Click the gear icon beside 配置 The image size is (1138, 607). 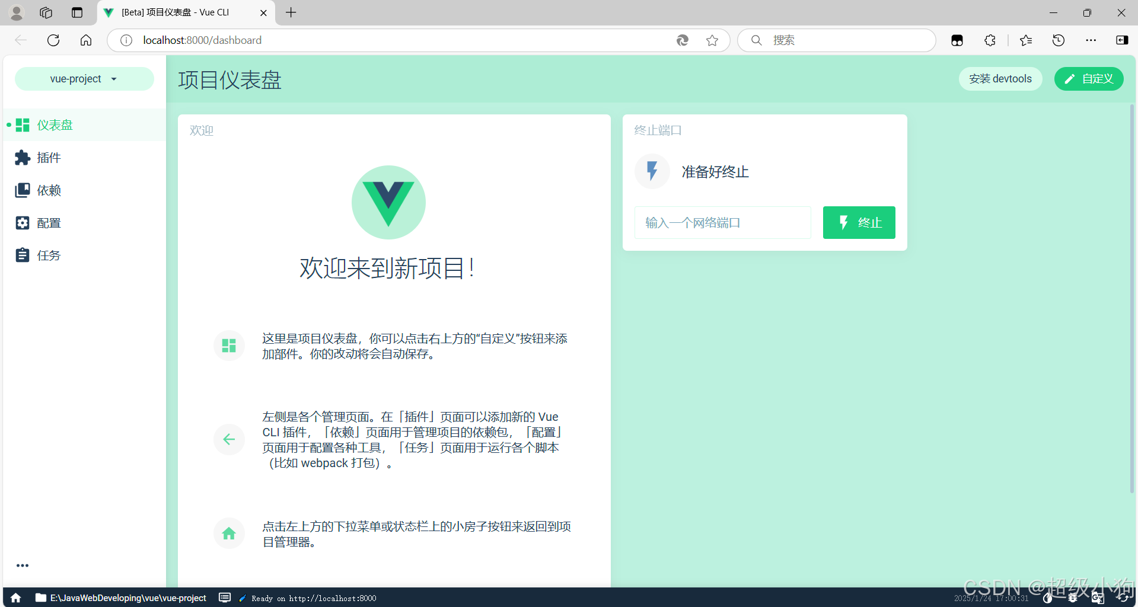click(x=23, y=223)
